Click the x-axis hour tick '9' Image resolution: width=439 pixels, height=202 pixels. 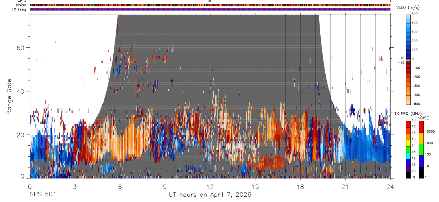point(165,186)
